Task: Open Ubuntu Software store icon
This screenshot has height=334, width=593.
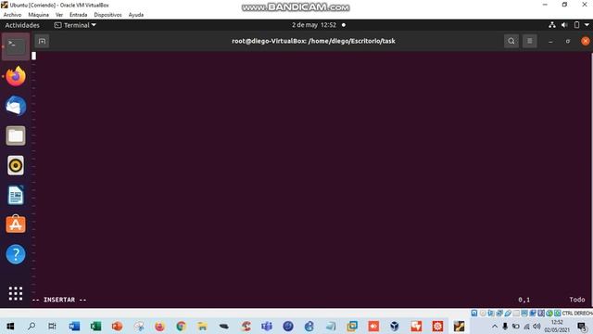Action: pos(16,225)
